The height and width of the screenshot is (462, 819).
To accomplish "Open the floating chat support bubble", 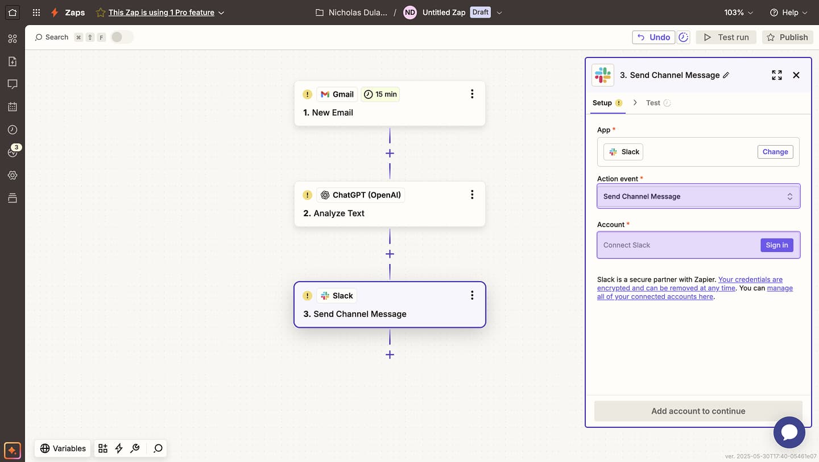I will pos(789,432).
